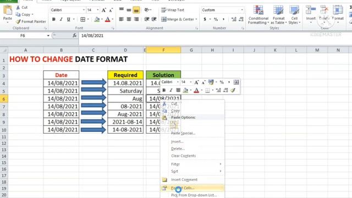
Task: Toggle Wrap Text
Action: pos(173,10)
